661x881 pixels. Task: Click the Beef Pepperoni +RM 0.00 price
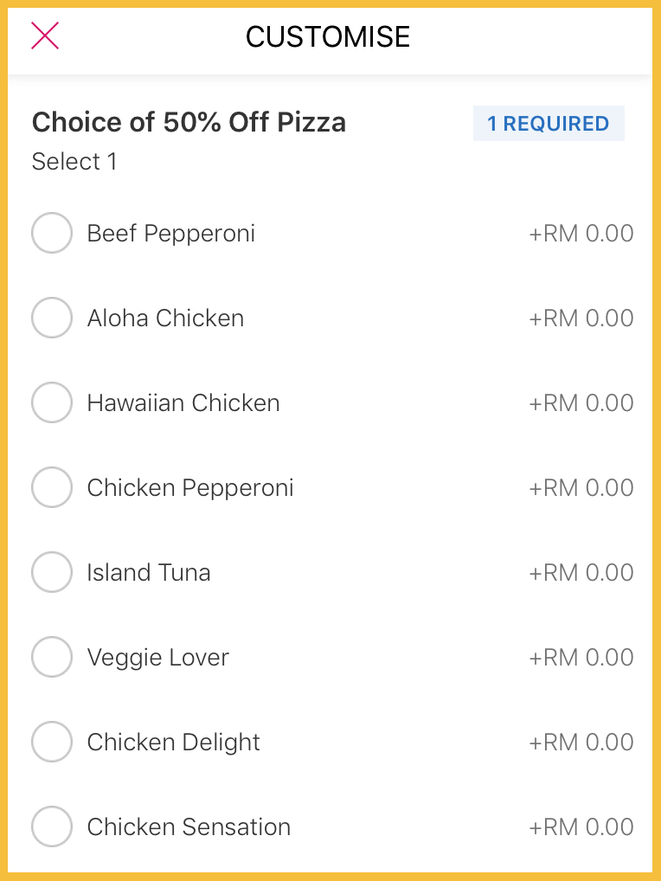click(581, 234)
